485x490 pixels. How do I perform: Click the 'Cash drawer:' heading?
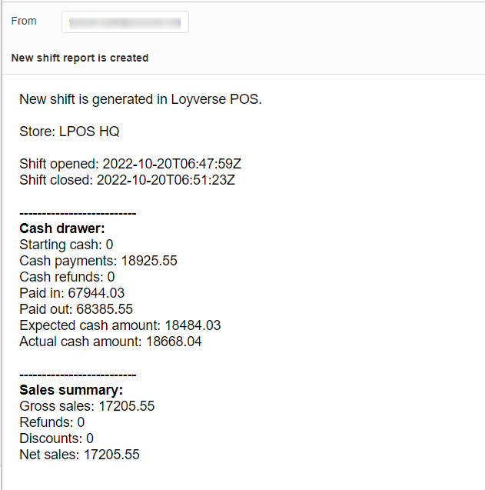[x=62, y=228]
